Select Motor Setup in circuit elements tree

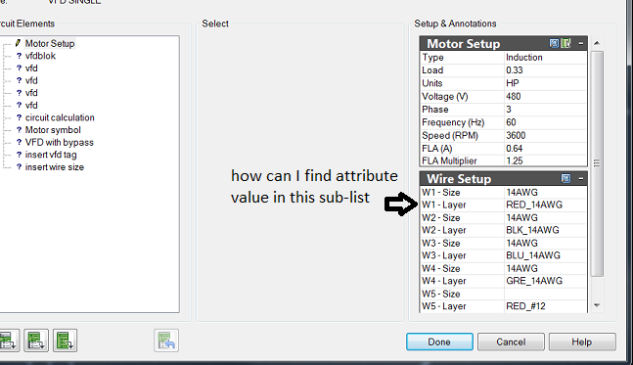coord(50,44)
